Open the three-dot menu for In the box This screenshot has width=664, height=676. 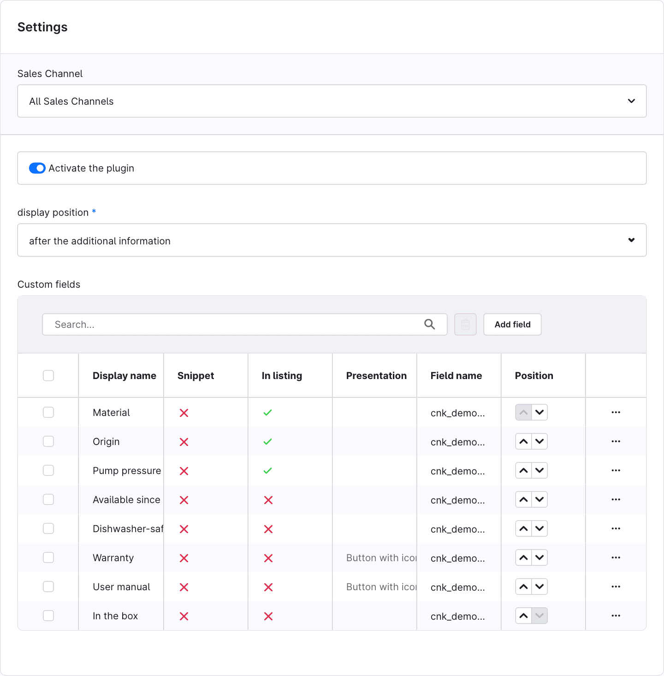click(x=616, y=616)
